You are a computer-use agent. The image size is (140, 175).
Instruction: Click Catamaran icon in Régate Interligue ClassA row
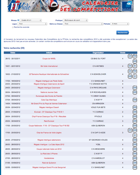point(135,107)
